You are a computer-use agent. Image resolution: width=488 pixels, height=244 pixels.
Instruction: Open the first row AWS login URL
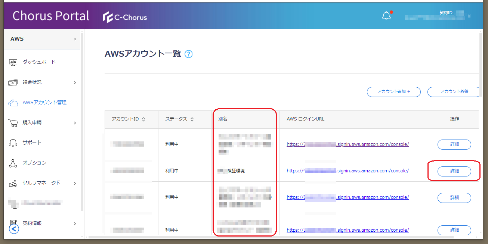348,144
